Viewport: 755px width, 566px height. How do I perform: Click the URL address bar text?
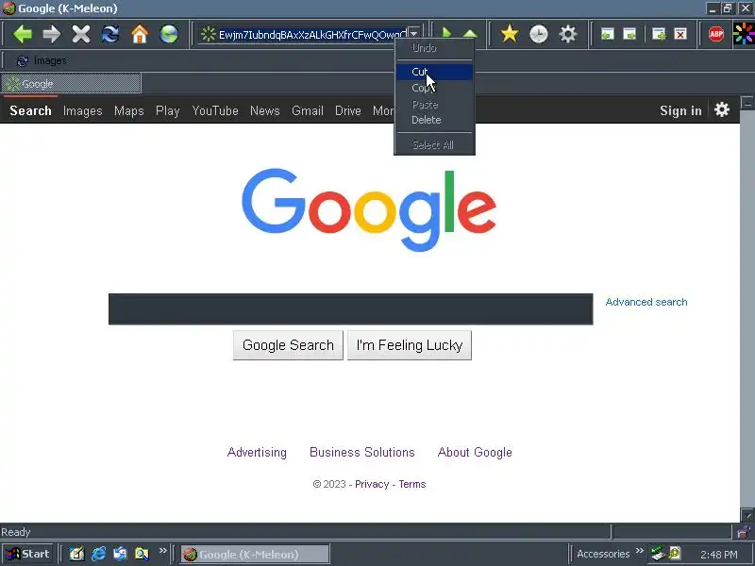312,34
